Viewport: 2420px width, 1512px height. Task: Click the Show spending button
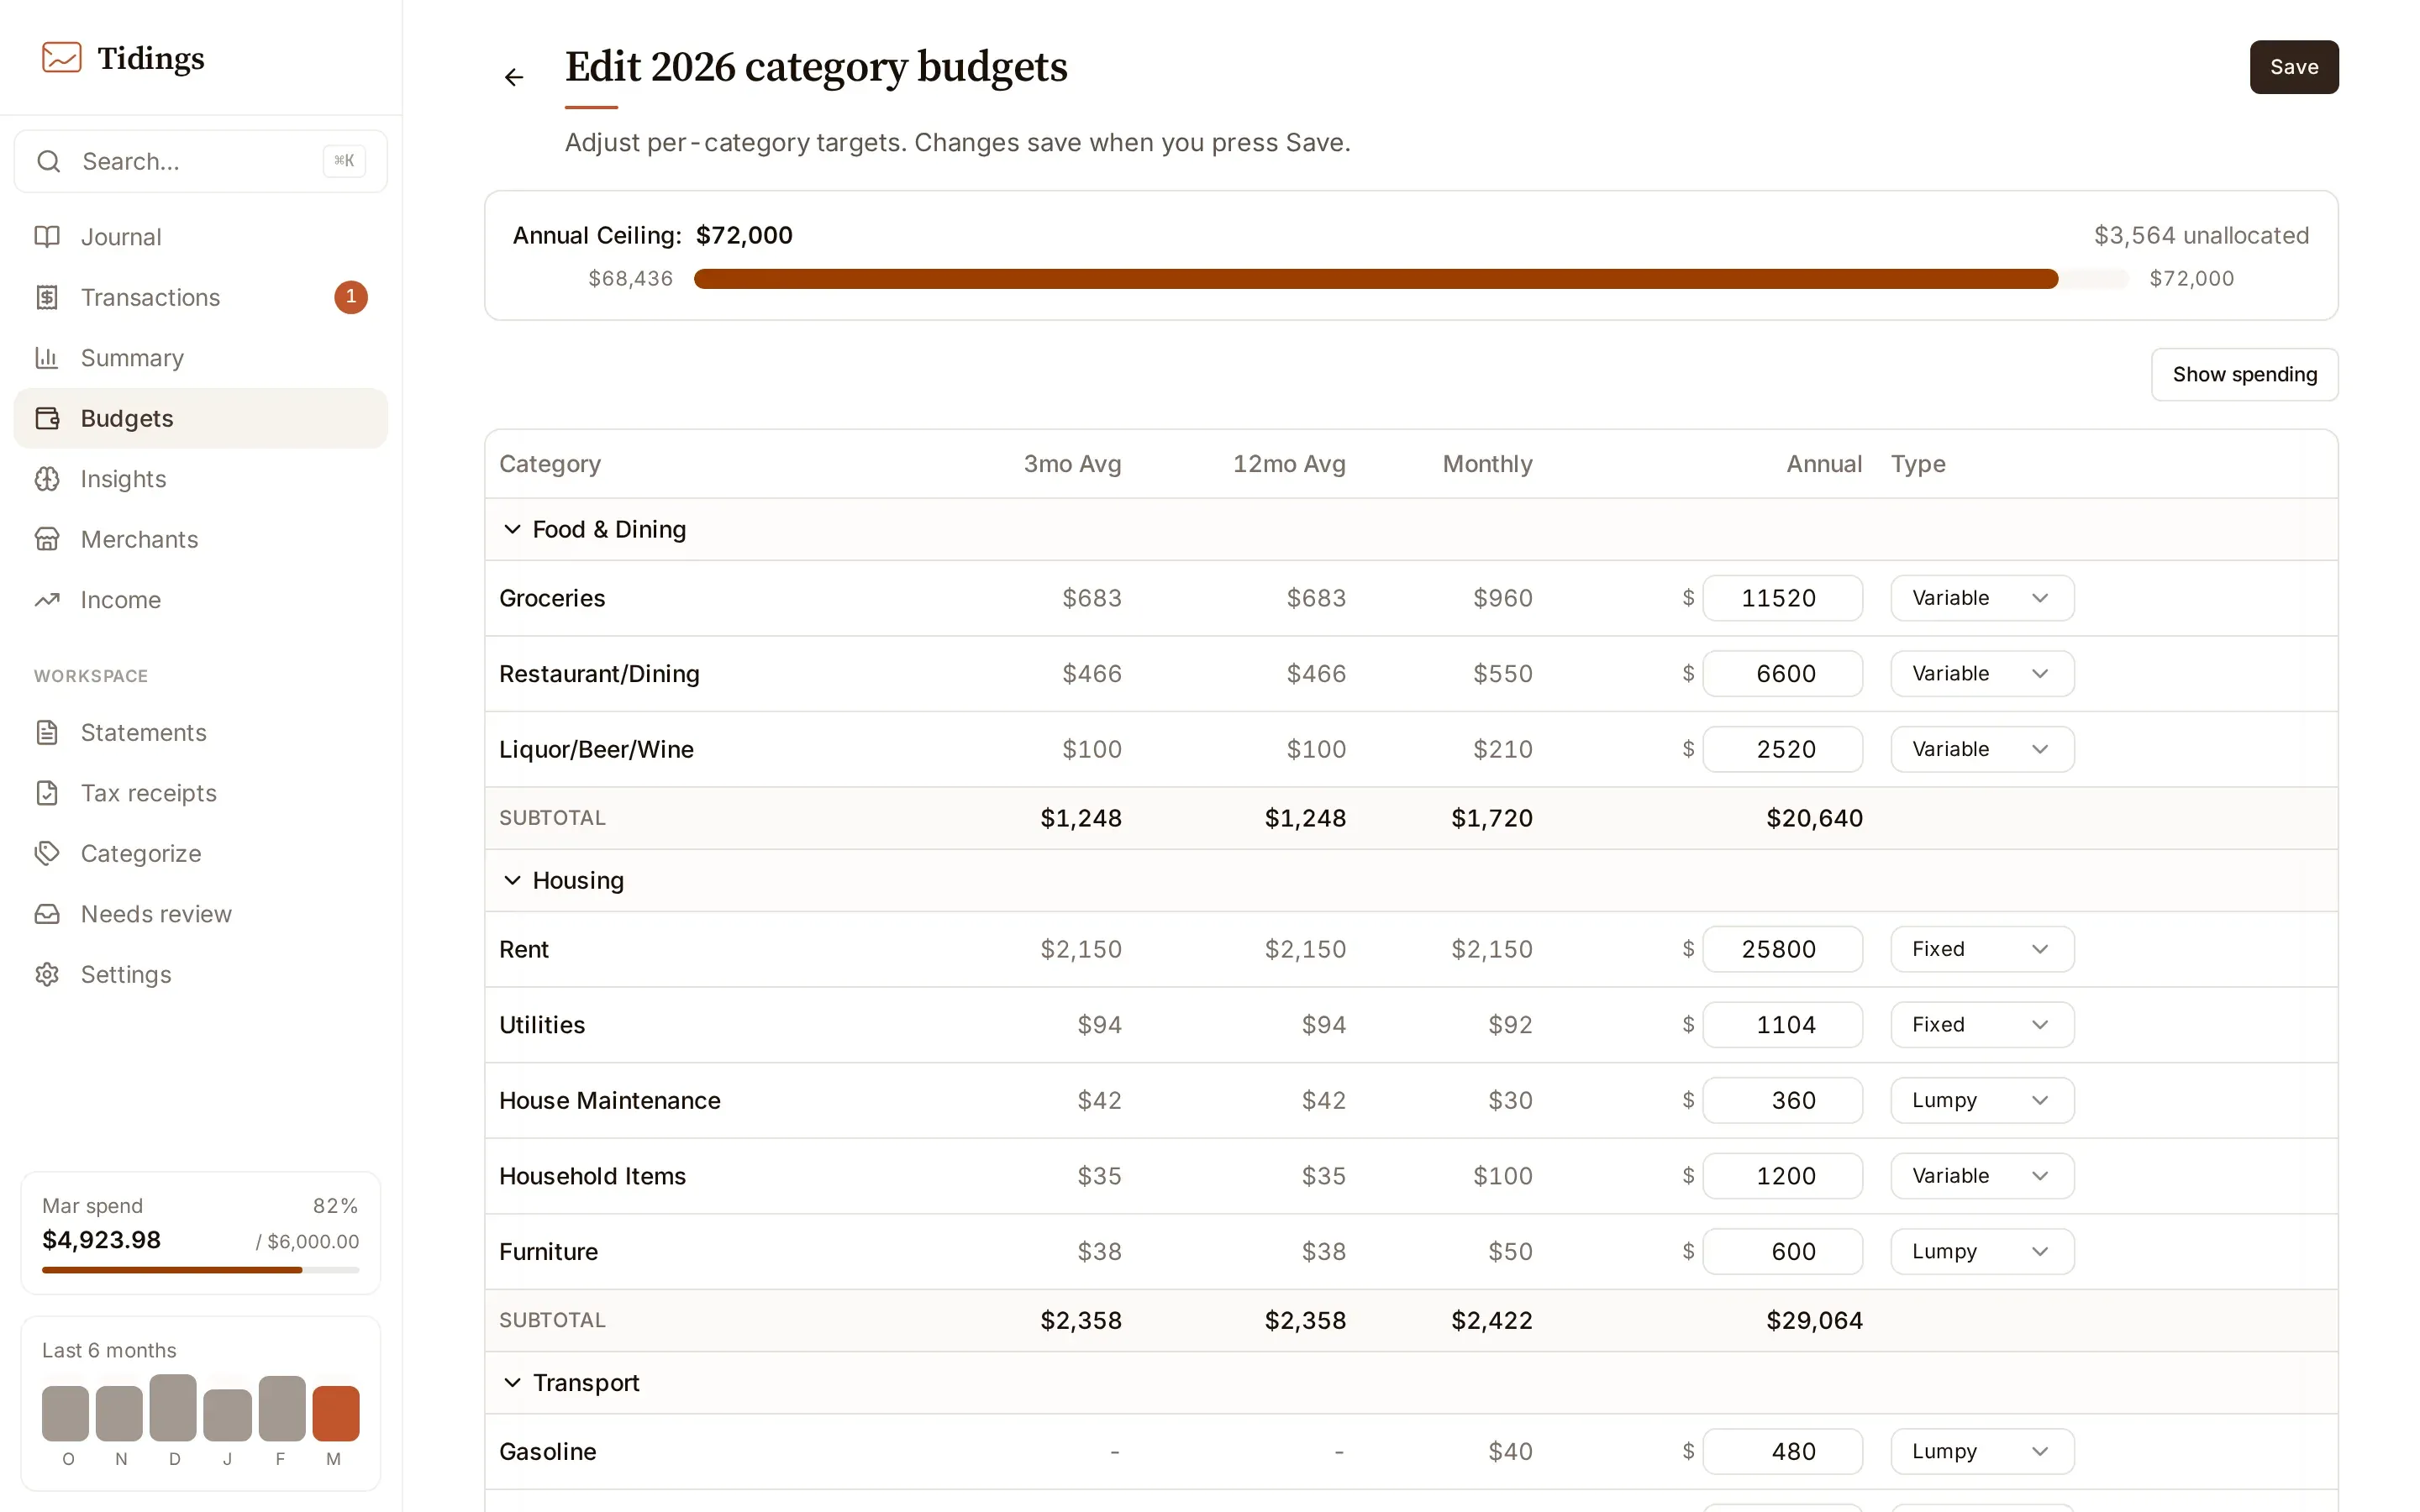pyautogui.click(x=2244, y=374)
